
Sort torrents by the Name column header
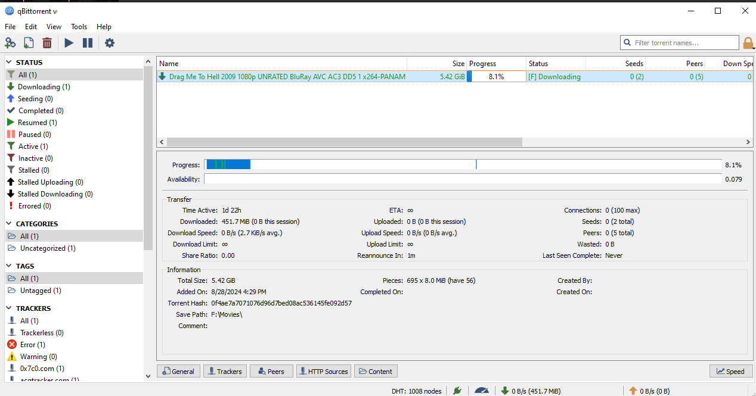click(282, 63)
